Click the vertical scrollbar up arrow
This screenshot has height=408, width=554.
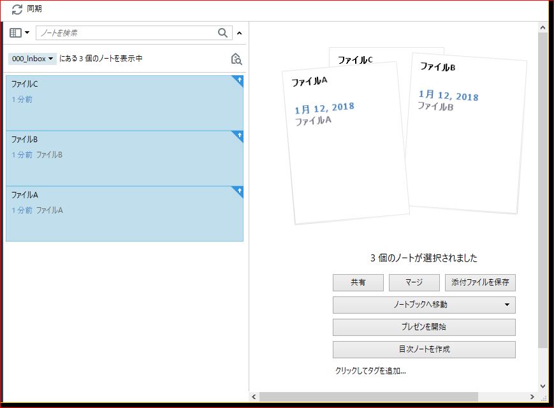[543, 27]
